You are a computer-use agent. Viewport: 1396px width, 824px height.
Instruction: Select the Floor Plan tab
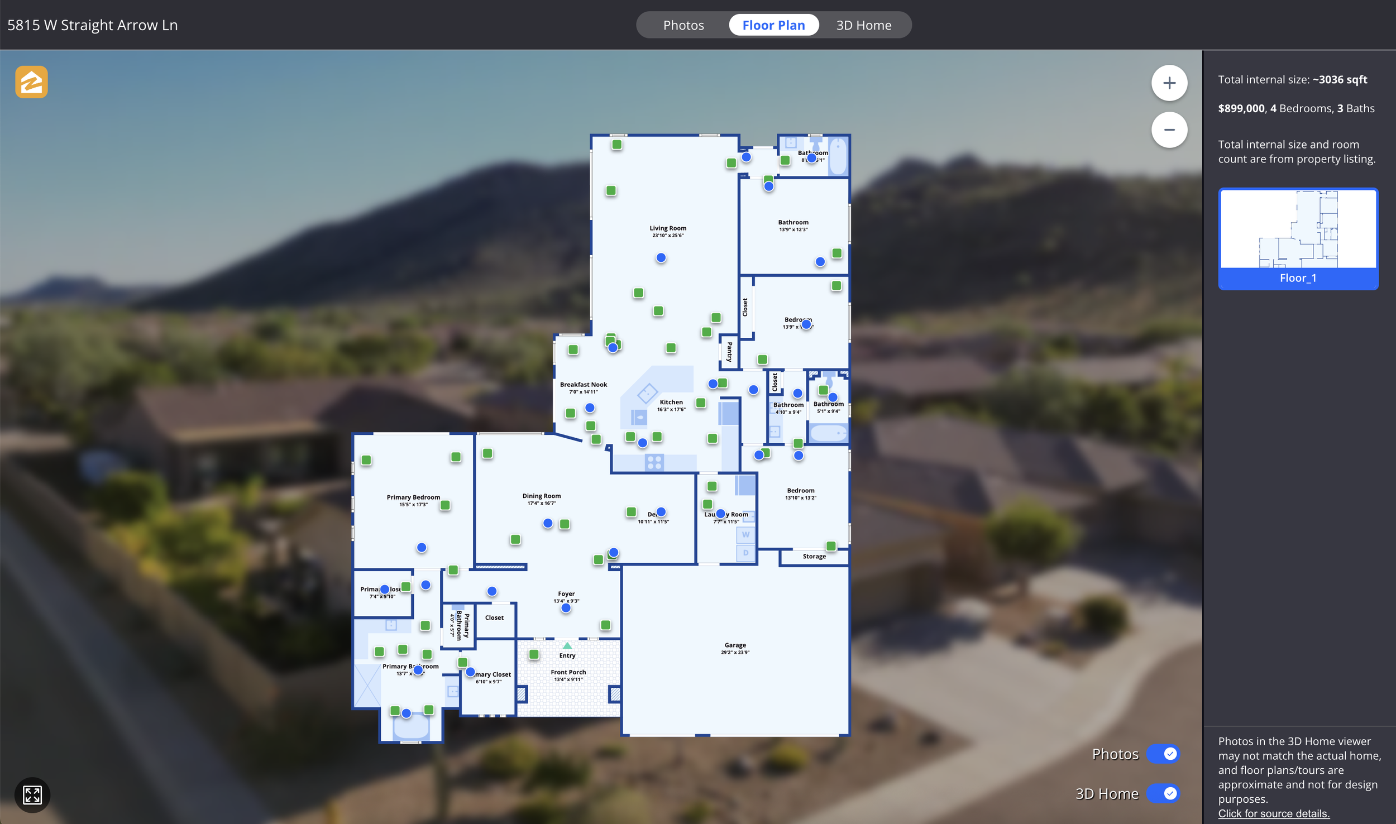[773, 25]
